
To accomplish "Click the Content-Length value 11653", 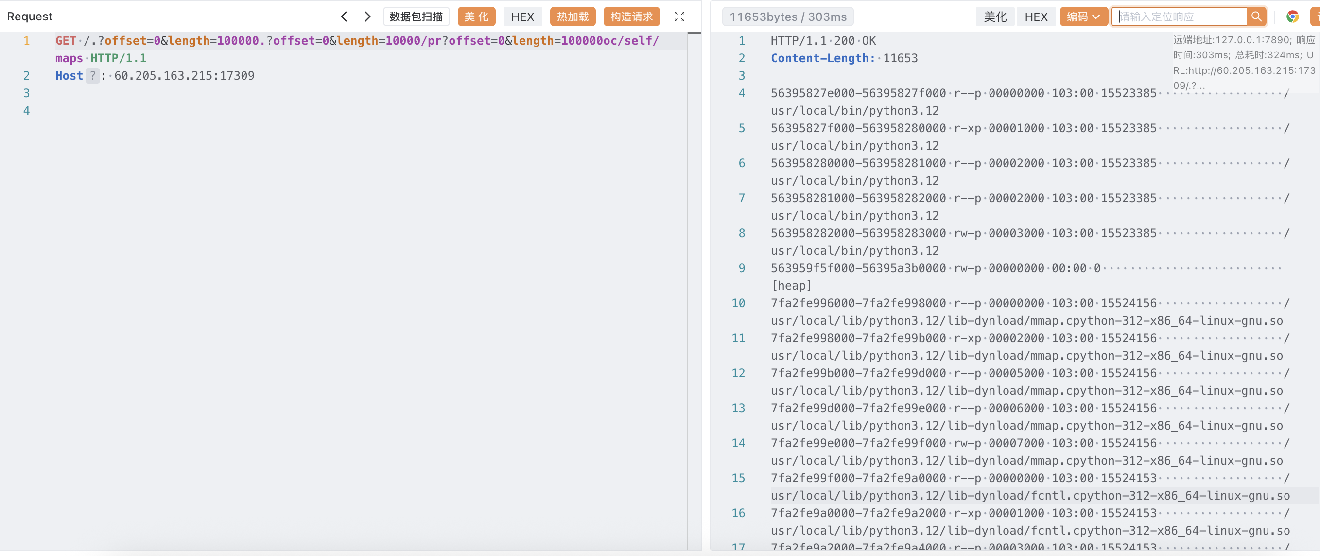I will pos(900,58).
